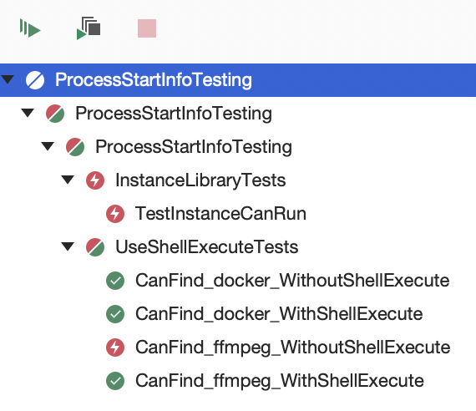This screenshot has height=411, width=476.
Task: Select the InstanceLibraryTests label
Action: pyautogui.click(x=200, y=180)
